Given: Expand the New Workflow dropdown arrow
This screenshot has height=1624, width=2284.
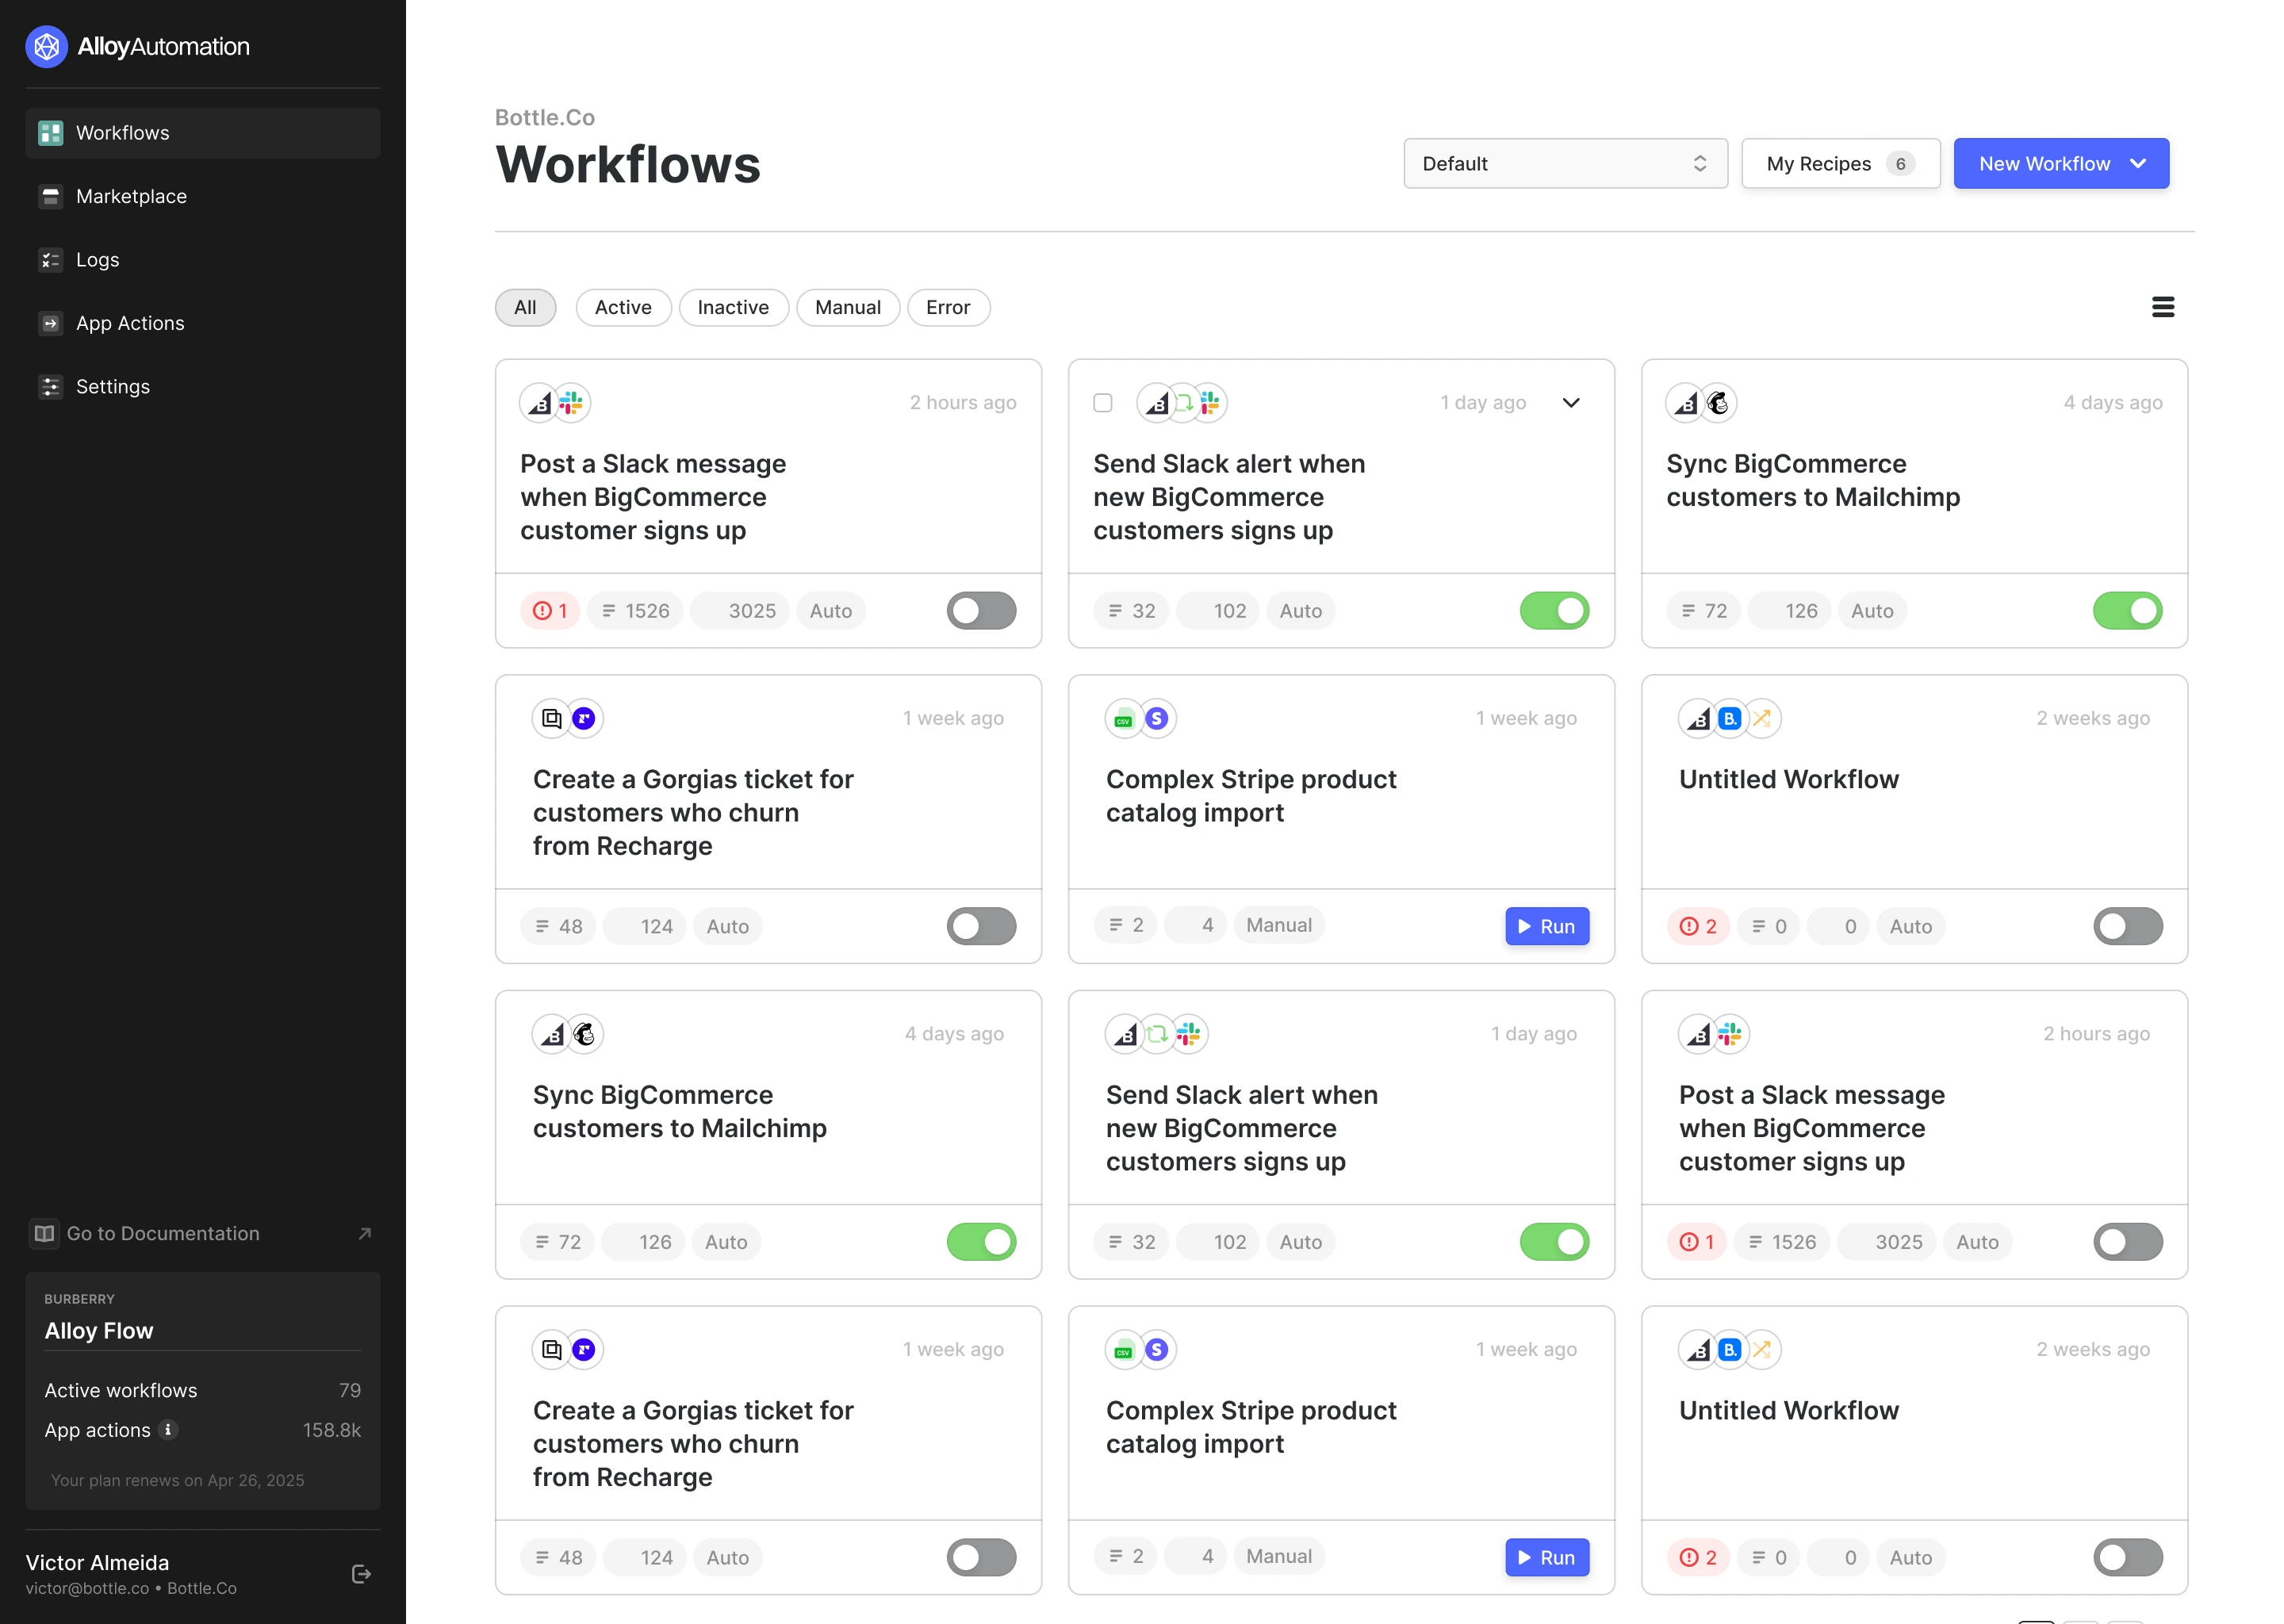Looking at the screenshot, I should [2138, 164].
